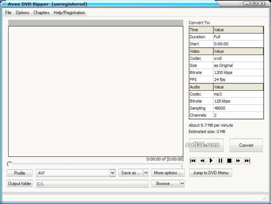Click 'About 9.7 MB per minute' text
This screenshot has width=271, height=204.
pyautogui.click(x=211, y=125)
